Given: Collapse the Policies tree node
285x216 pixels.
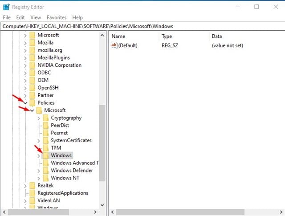Looking at the screenshot, I should (25, 103).
